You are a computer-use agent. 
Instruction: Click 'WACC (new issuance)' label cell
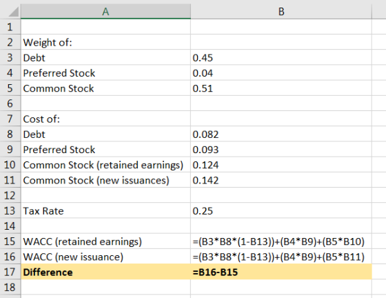(x=105, y=257)
